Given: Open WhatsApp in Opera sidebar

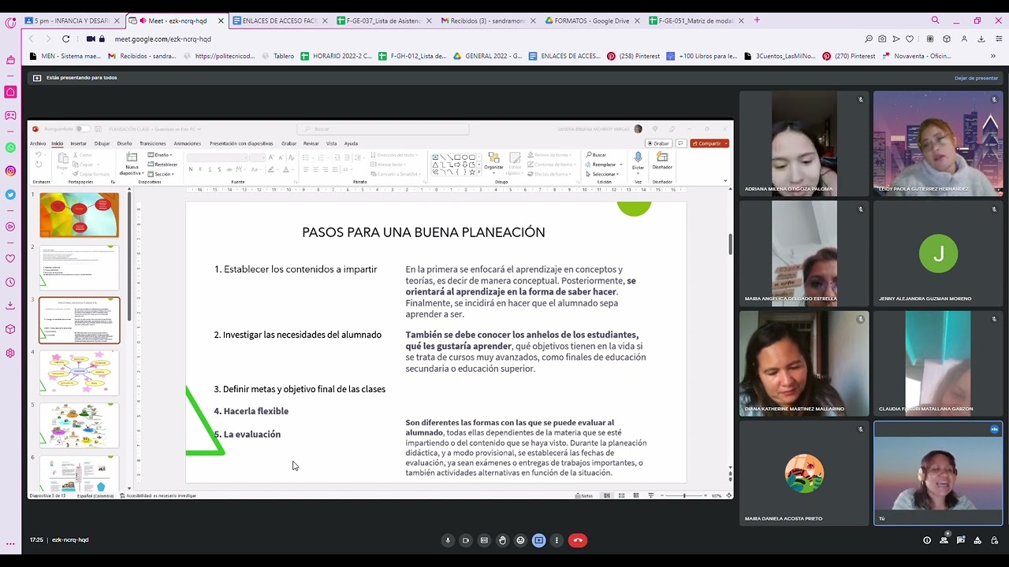Looking at the screenshot, I should point(10,147).
